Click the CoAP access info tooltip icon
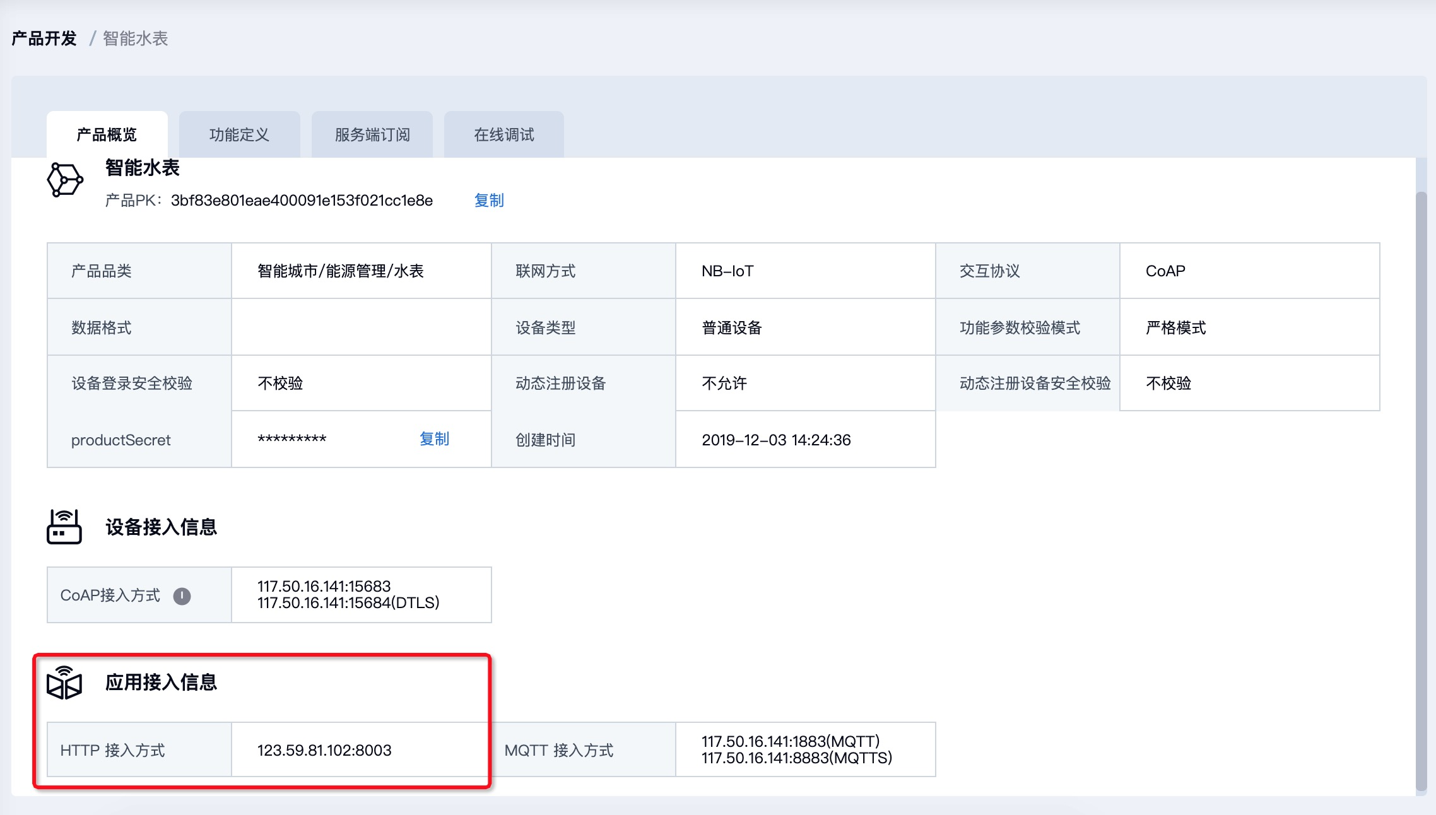 pyautogui.click(x=182, y=596)
